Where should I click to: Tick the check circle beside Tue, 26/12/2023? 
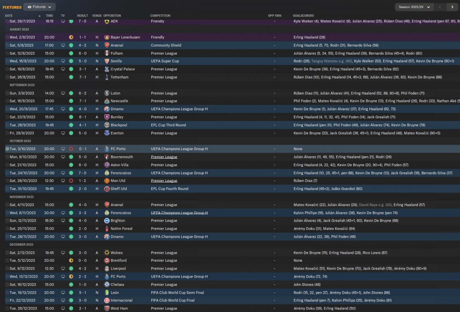(x=7, y=308)
